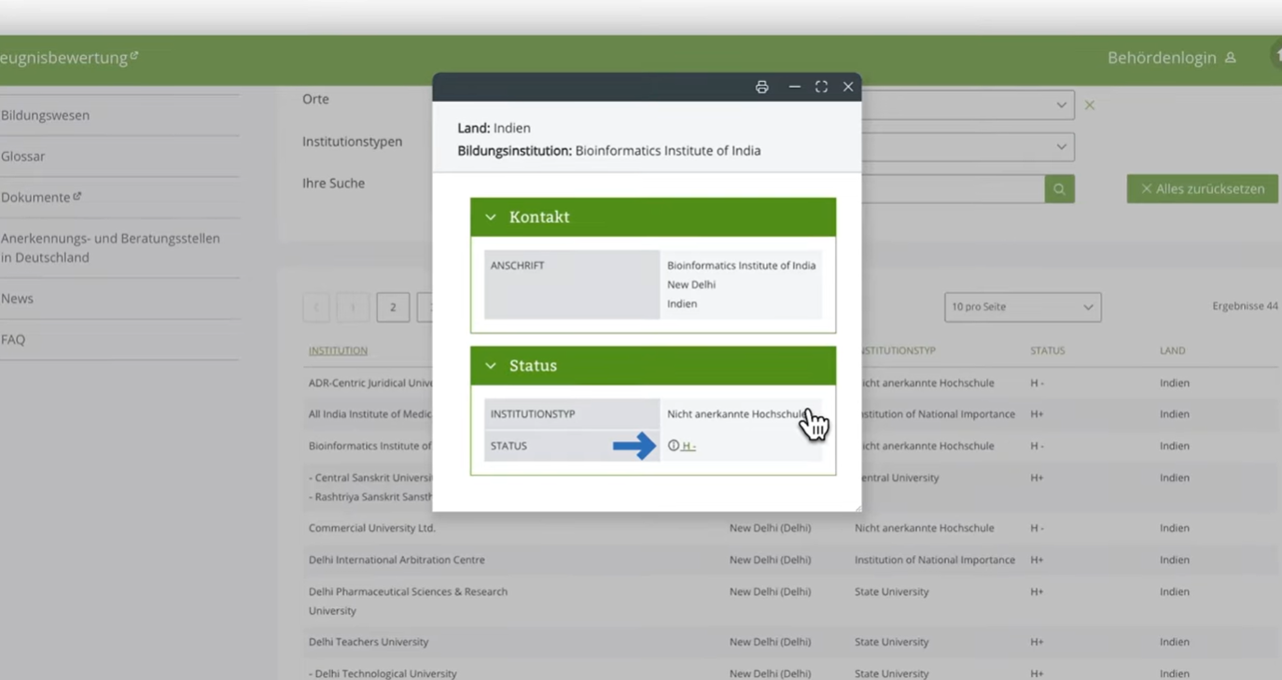This screenshot has height=680, width=1282.
Task: Close the Bioinformatics Institute dialog
Action: 848,87
